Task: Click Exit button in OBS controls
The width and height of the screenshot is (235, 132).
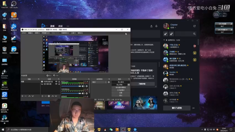Action: tap(121, 96)
